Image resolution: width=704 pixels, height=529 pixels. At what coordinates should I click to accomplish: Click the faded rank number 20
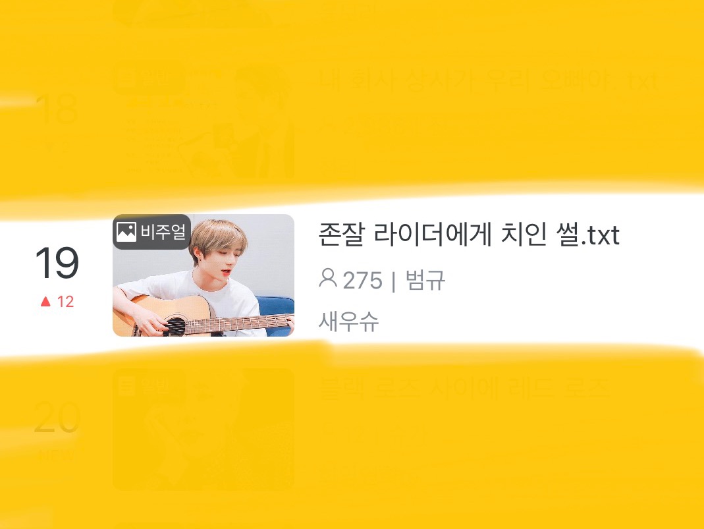pos(57,417)
